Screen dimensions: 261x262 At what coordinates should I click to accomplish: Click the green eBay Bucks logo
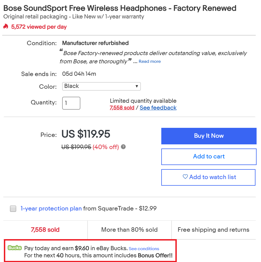(15, 248)
